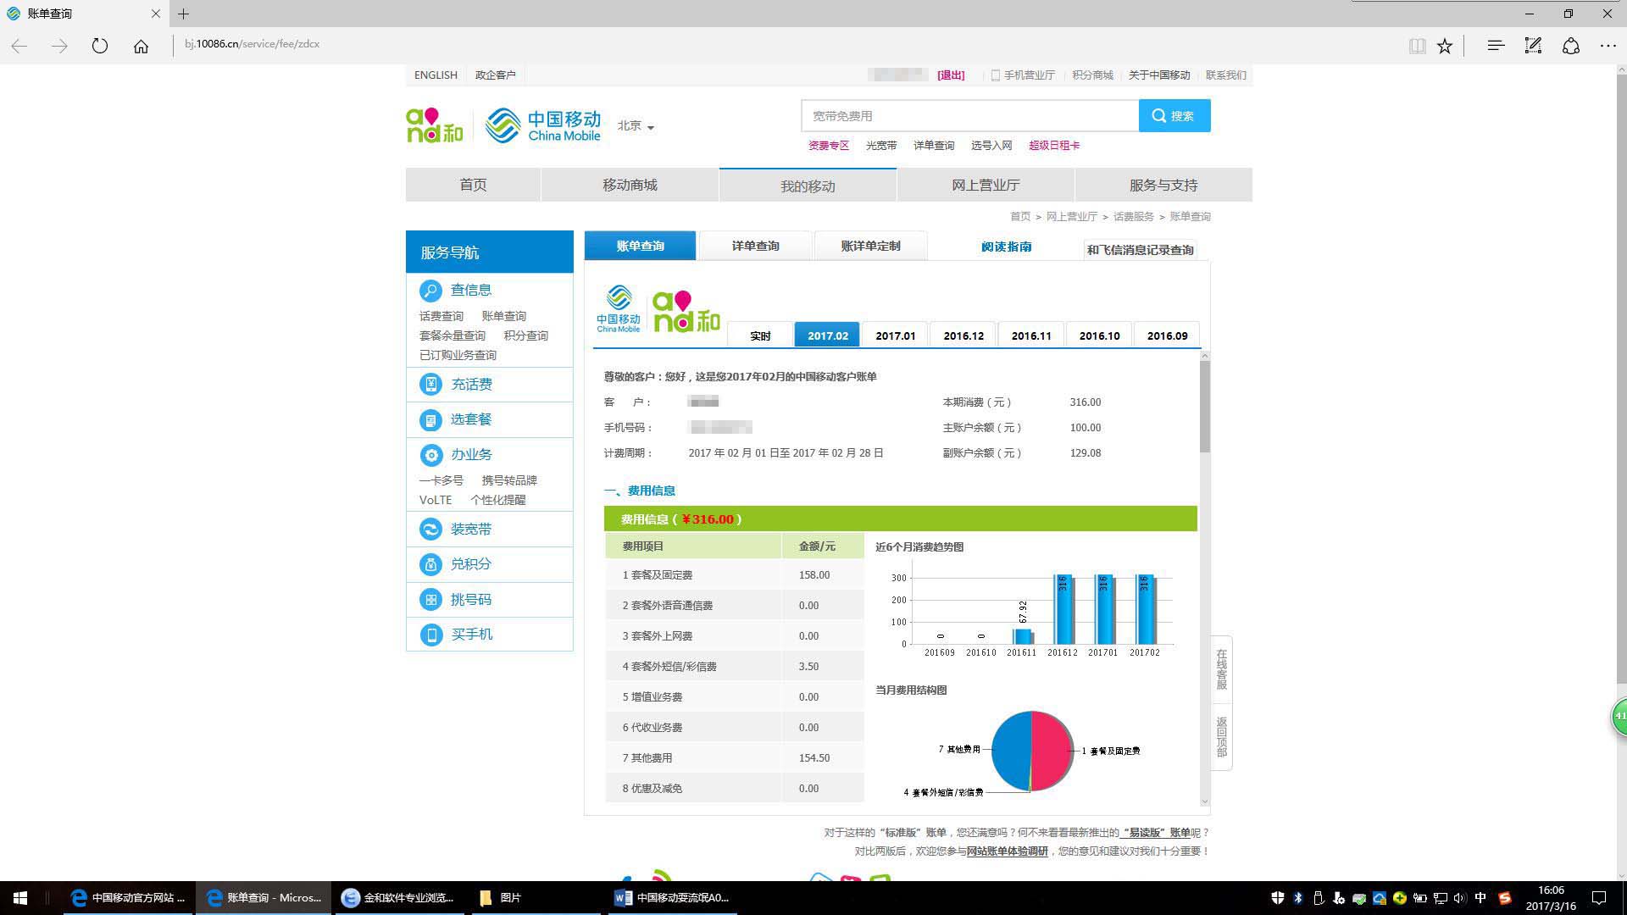Open a new browser tab
Screen dimensions: 1627x915
tap(183, 14)
